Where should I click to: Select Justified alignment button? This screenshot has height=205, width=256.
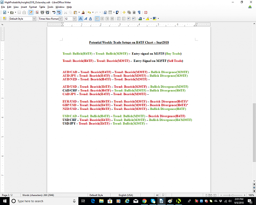[112, 18]
